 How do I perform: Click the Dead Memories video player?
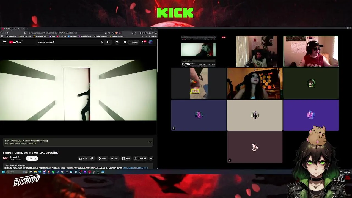coord(78,90)
